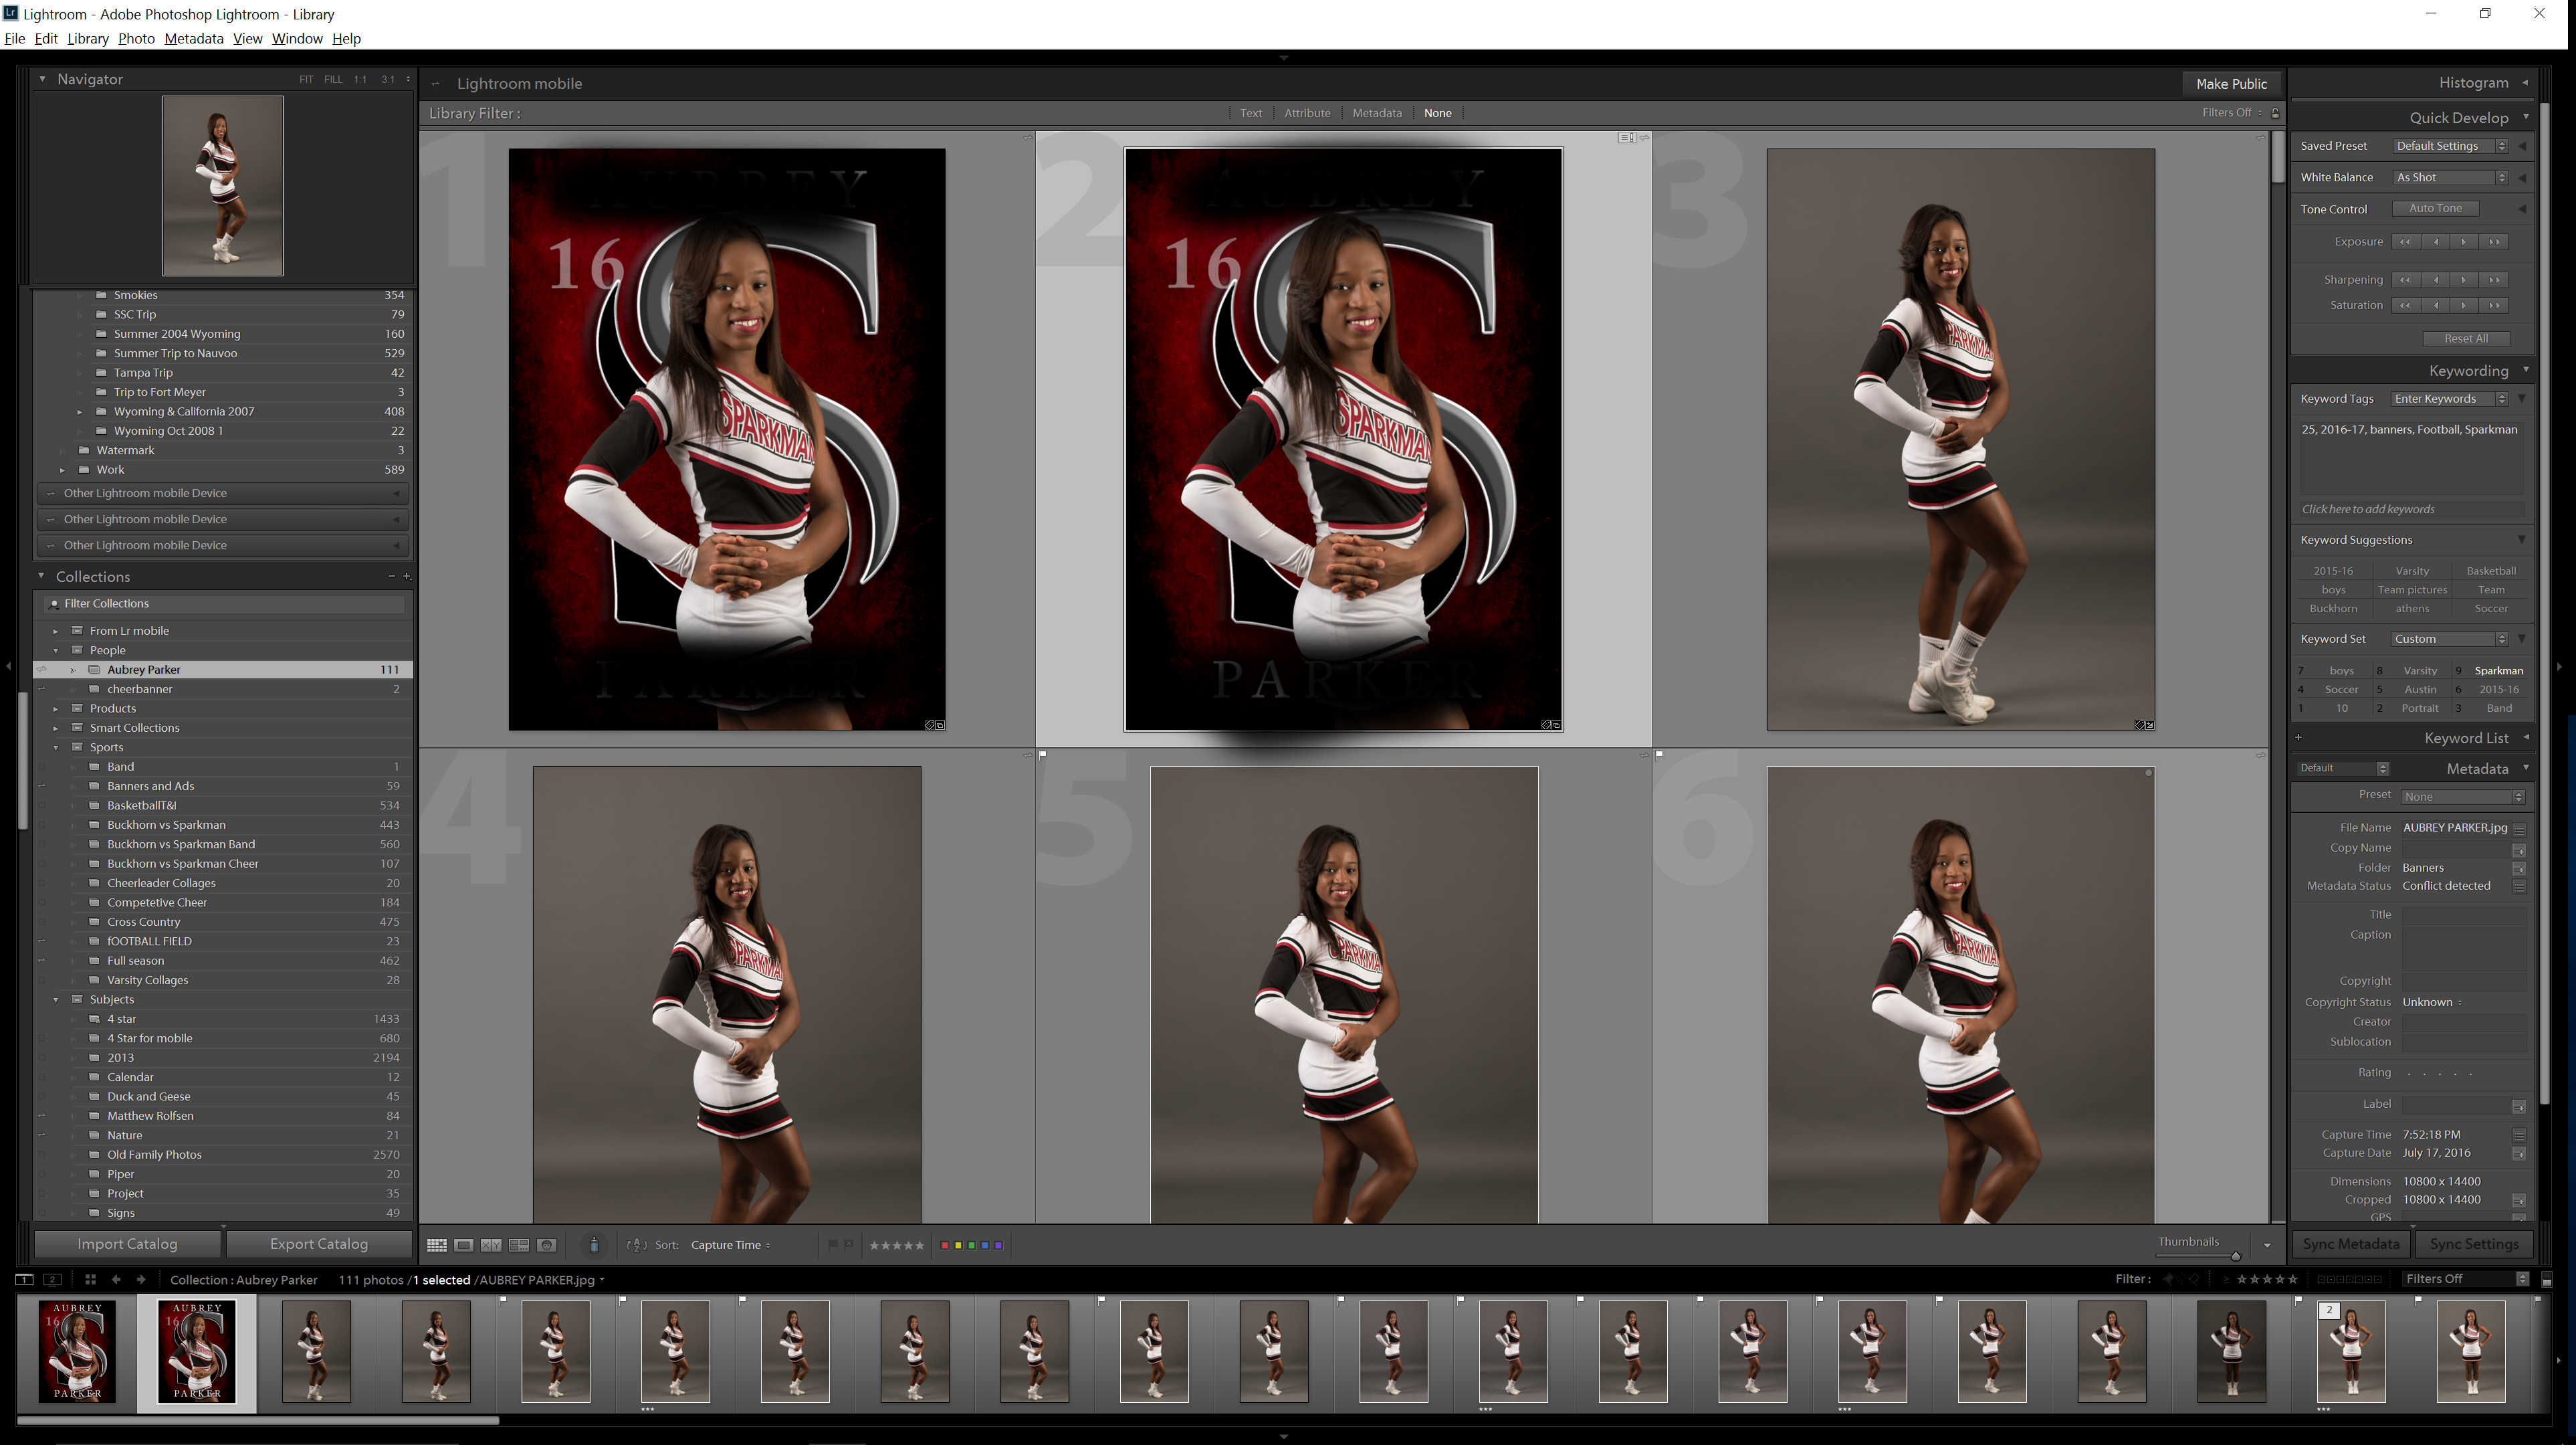Click the flag as pick icon
The image size is (2576, 1445).
pos(832,1245)
